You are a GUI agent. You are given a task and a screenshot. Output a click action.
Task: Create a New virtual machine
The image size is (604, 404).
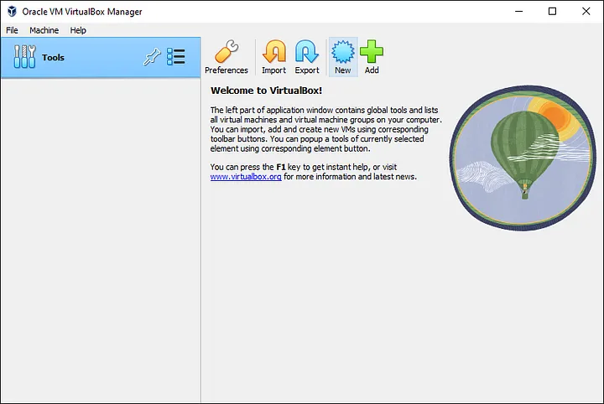pos(343,57)
